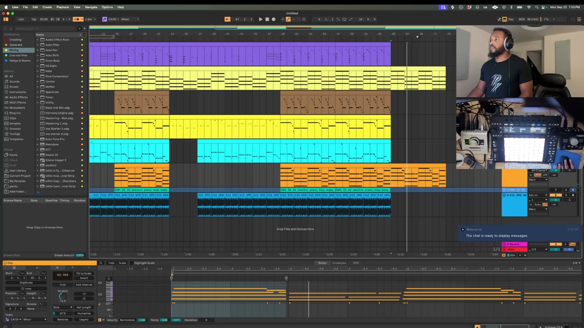Open the Navigate menu
The image size is (584, 328).
pyautogui.click(x=91, y=7)
